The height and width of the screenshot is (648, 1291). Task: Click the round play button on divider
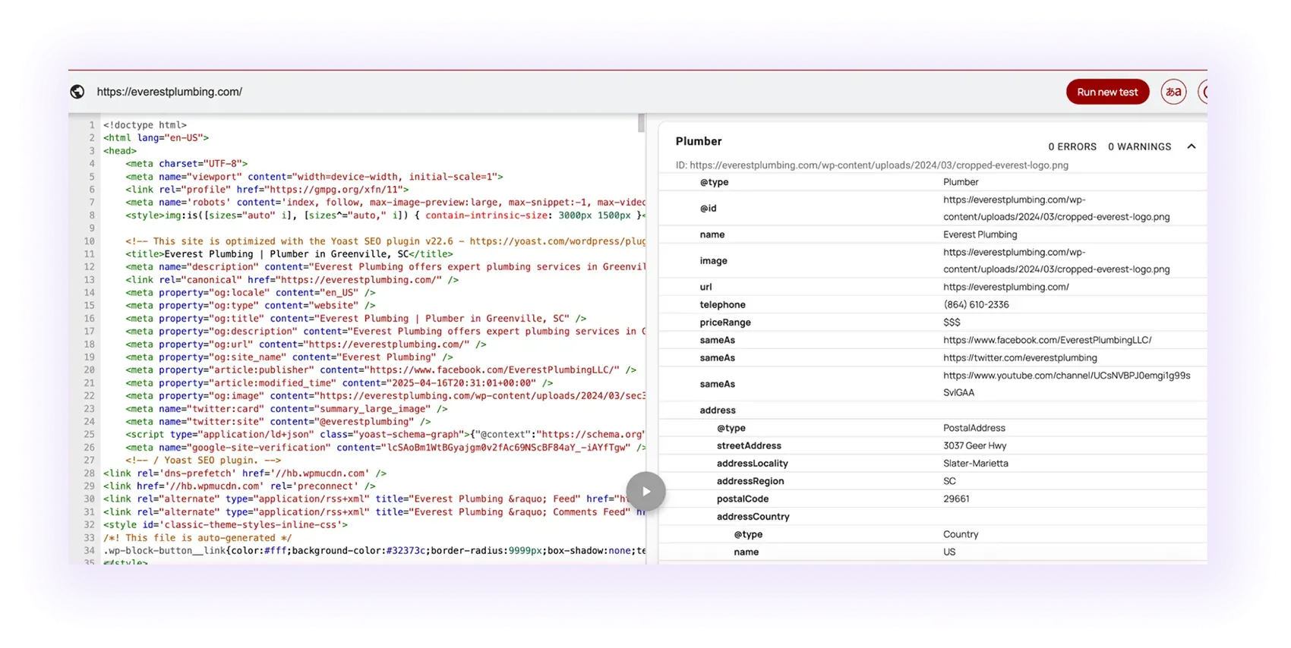646,492
